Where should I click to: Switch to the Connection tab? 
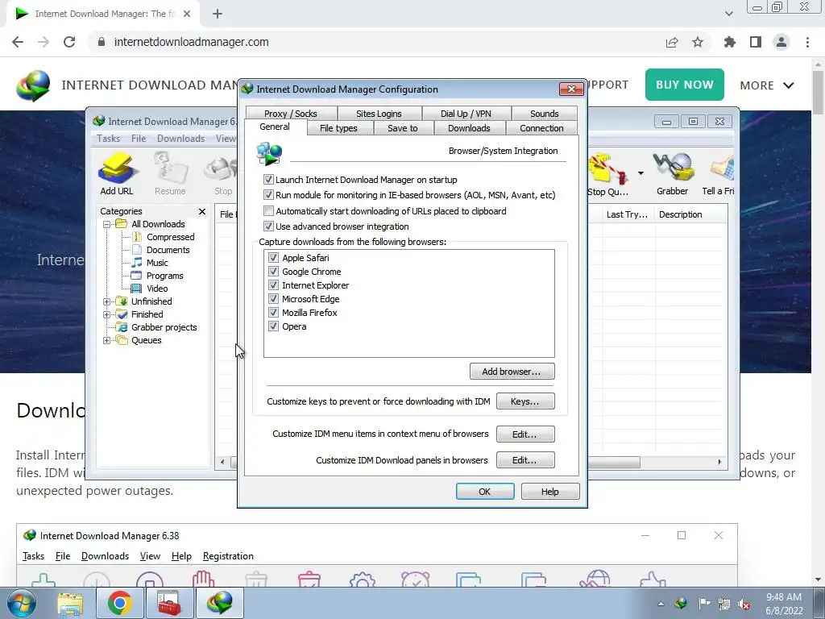(541, 128)
